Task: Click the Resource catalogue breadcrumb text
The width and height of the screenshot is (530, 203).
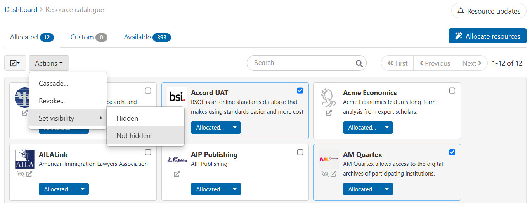Action: 75,10
